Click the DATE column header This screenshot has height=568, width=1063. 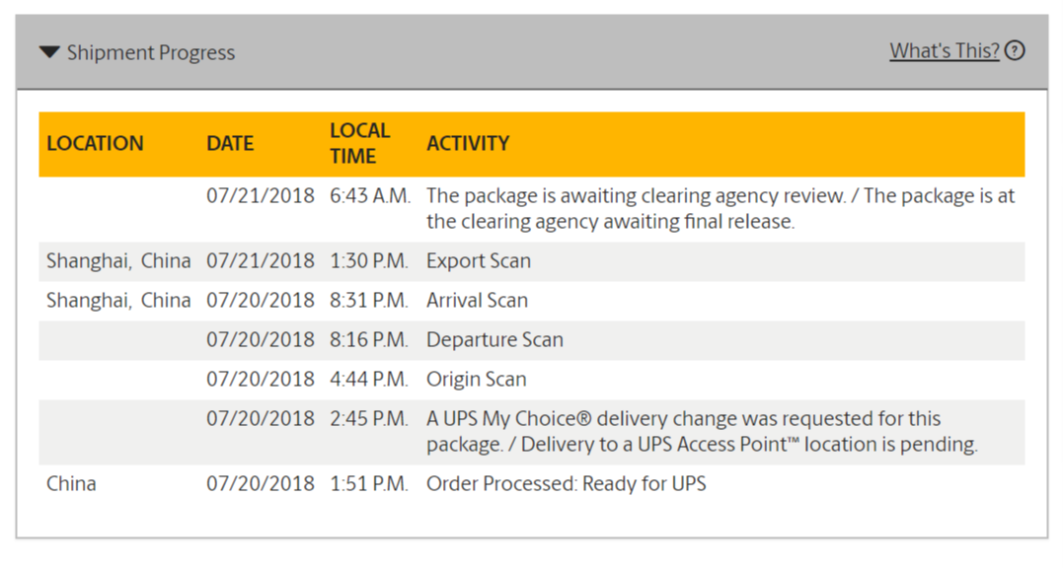click(230, 144)
